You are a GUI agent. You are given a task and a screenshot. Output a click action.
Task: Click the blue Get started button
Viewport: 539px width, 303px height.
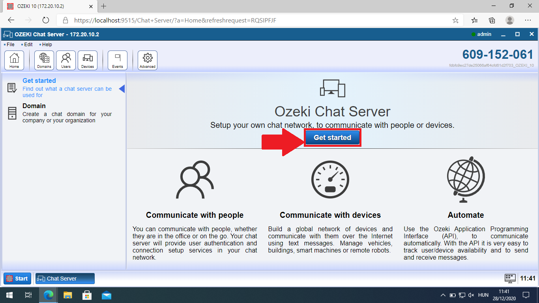332,138
